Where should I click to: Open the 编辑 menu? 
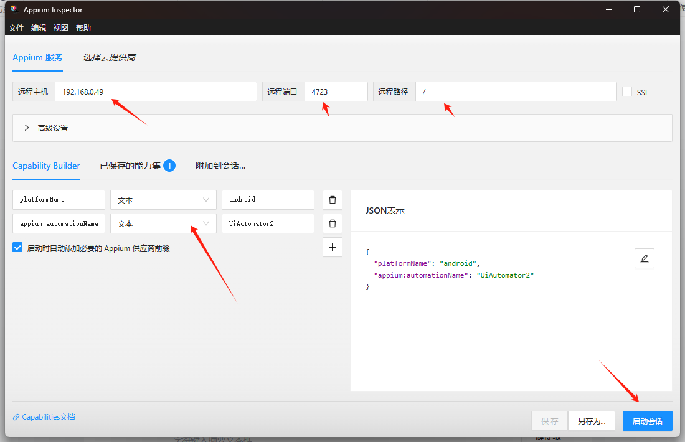click(x=39, y=27)
